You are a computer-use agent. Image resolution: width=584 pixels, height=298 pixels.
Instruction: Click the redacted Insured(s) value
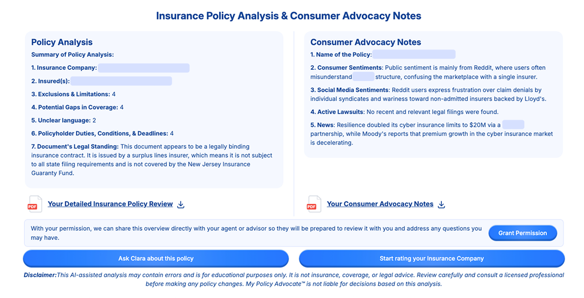[x=121, y=81]
